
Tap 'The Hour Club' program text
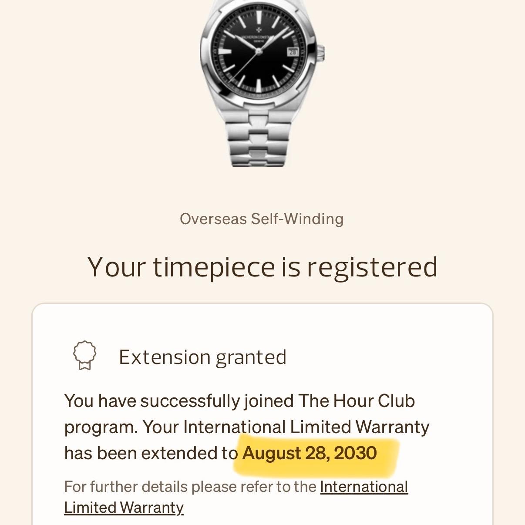click(357, 401)
